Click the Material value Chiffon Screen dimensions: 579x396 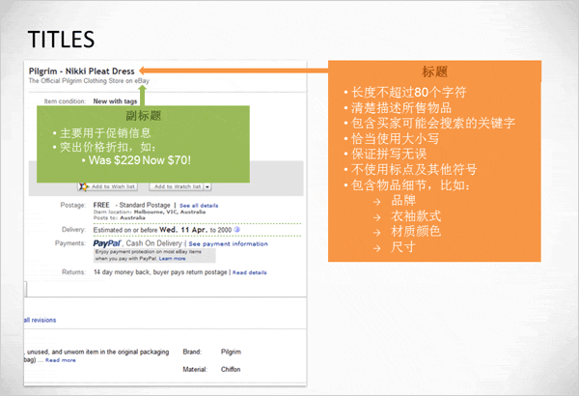point(231,369)
